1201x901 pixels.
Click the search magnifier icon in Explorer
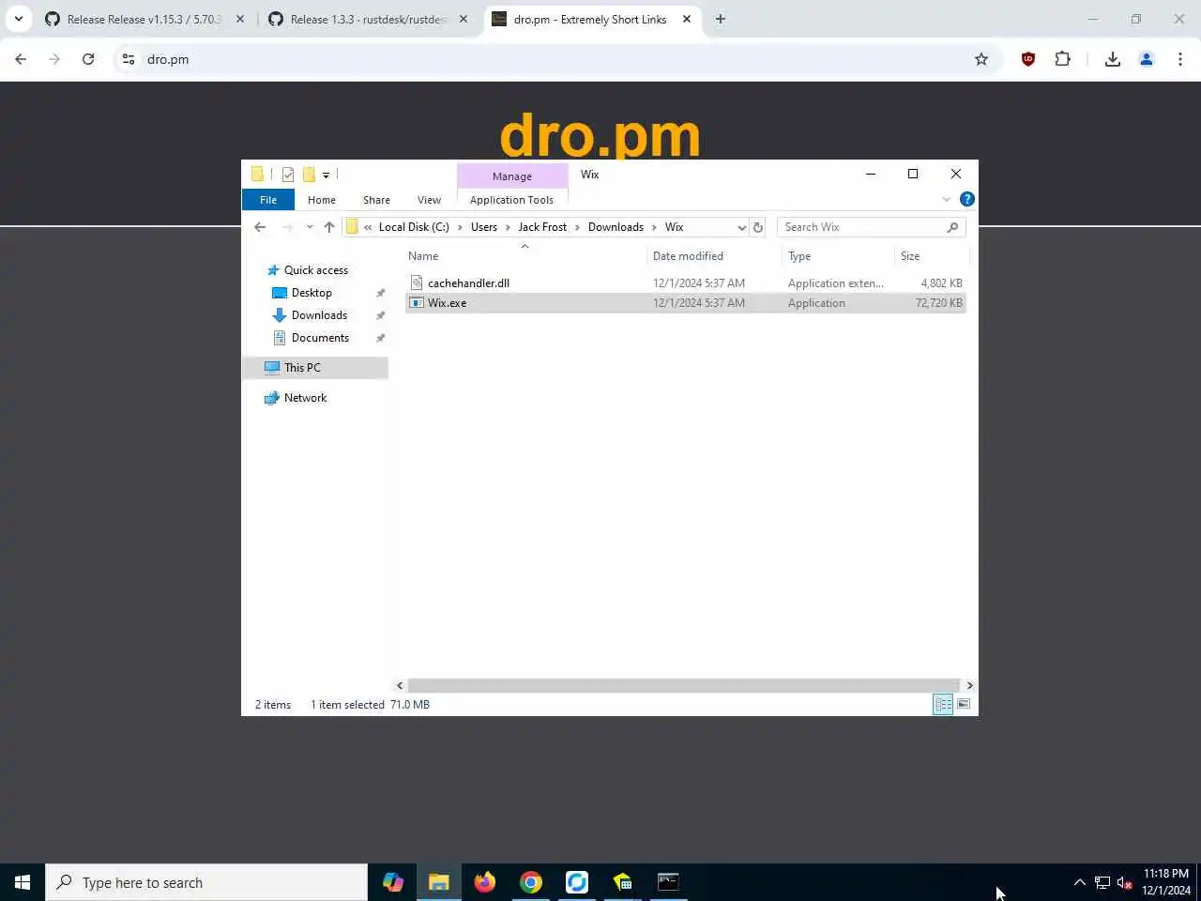952,227
